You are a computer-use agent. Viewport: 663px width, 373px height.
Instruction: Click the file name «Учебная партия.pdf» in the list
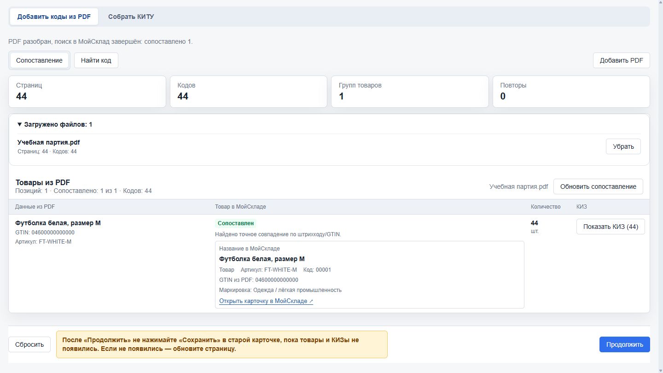coord(49,142)
